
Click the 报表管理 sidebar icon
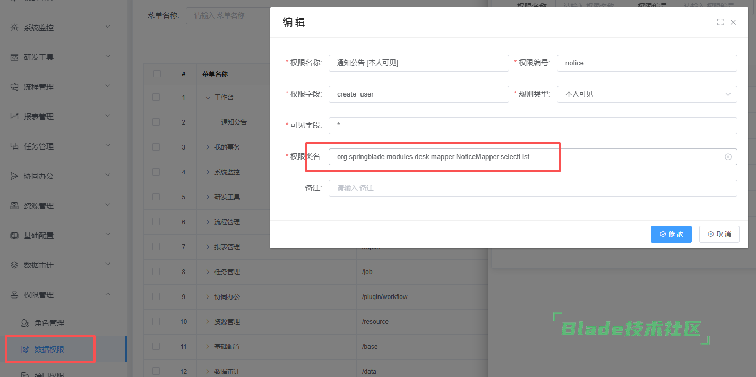tap(14, 116)
